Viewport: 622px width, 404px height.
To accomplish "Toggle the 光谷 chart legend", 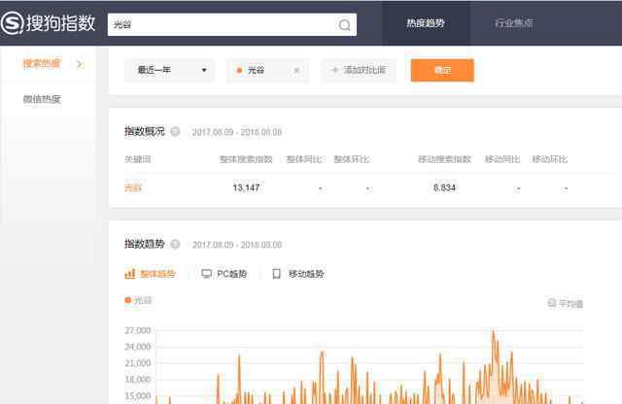I will click(x=138, y=300).
